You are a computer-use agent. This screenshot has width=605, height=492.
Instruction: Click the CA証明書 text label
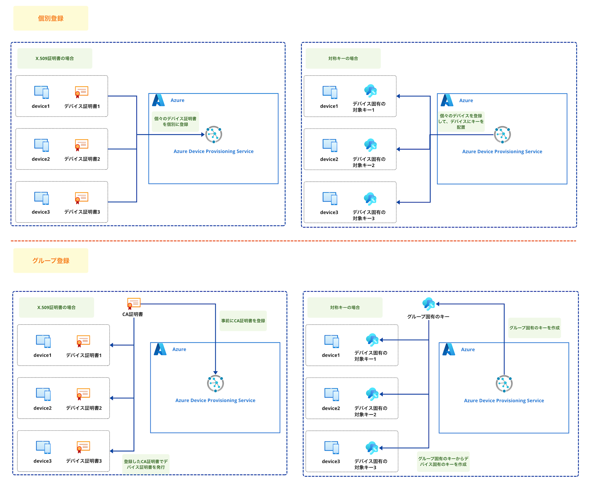pyautogui.click(x=132, y=314)
